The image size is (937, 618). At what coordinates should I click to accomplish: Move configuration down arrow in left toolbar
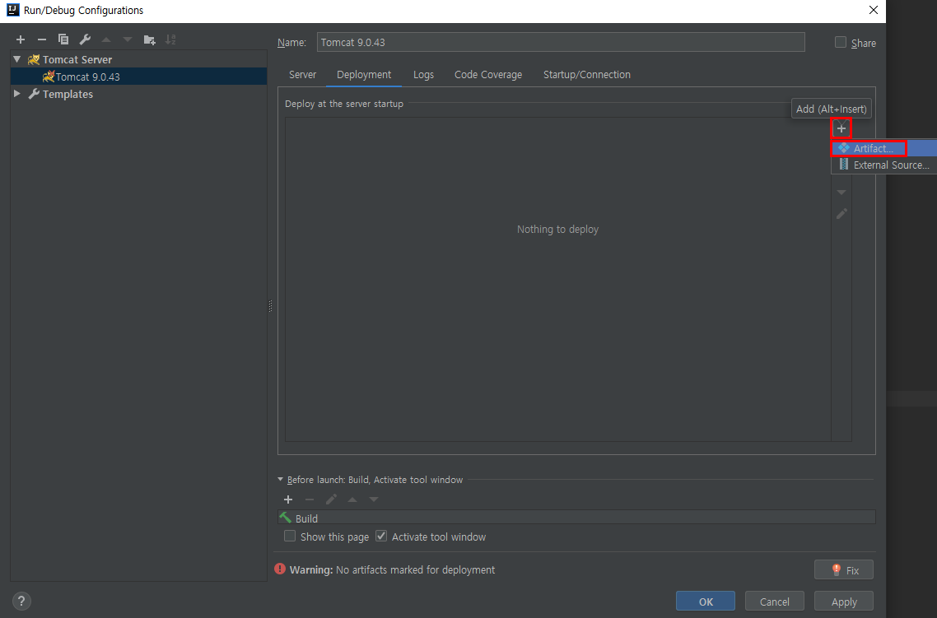coord(128,39)
